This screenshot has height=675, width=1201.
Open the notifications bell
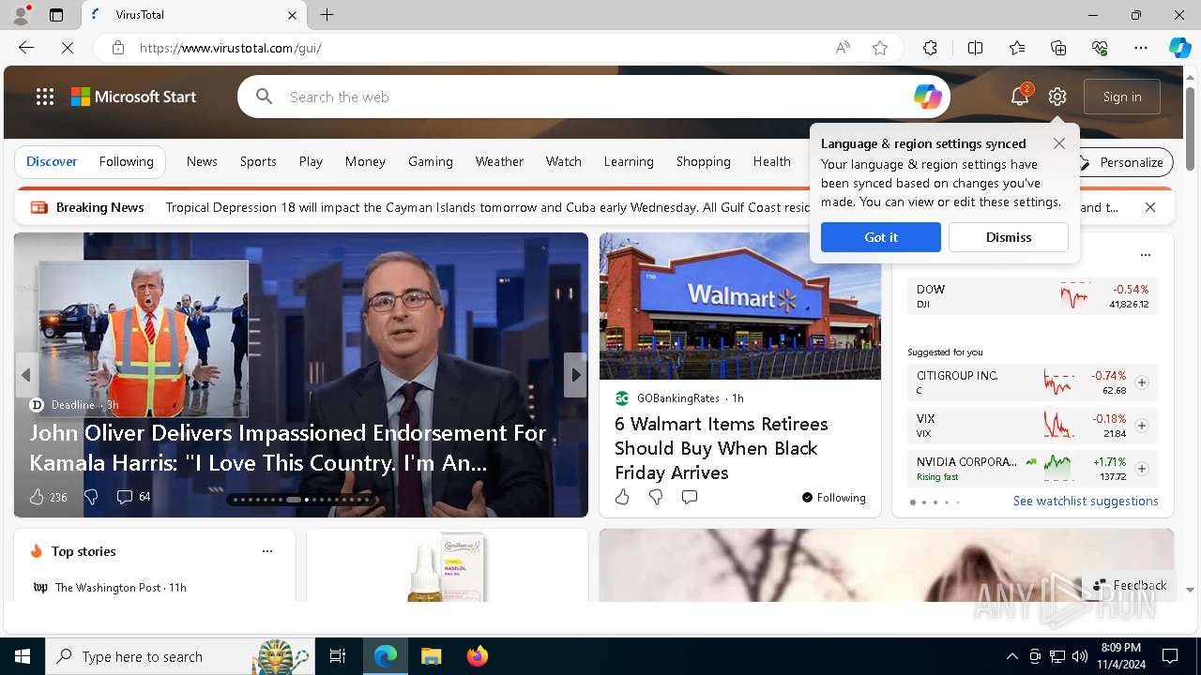point(1020,96)
